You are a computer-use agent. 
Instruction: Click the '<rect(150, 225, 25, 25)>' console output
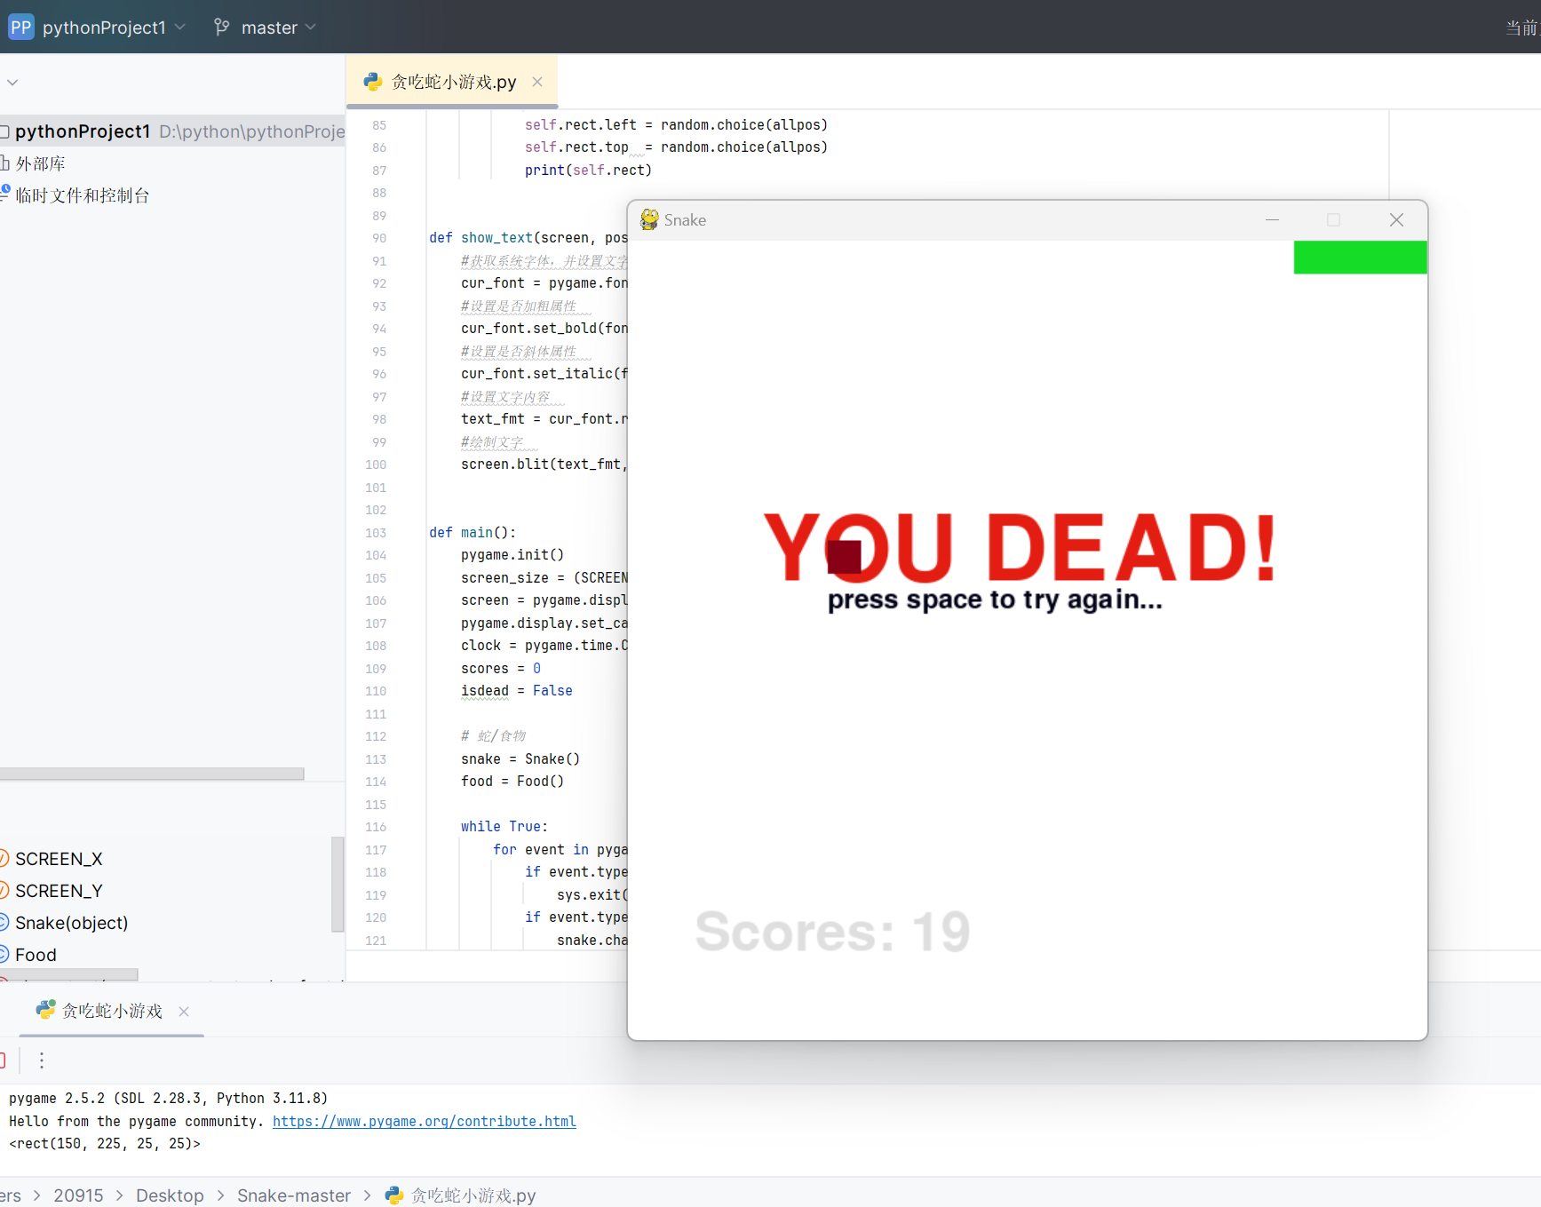pos(105,1144)
